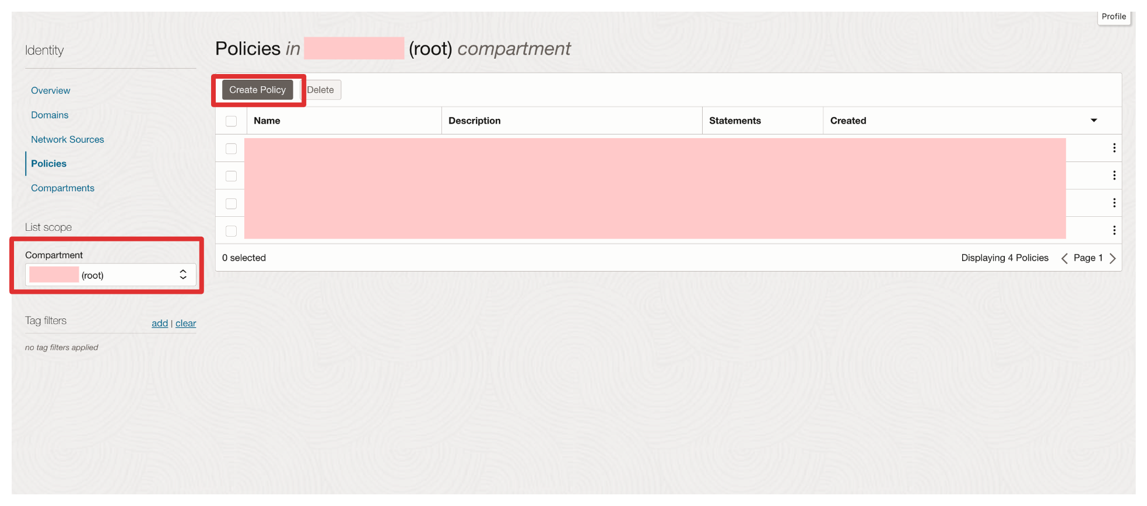Sort by the Name column header
Viewport: 1147px width, 506px height.
pyautogui.click(x=267, y=121)
